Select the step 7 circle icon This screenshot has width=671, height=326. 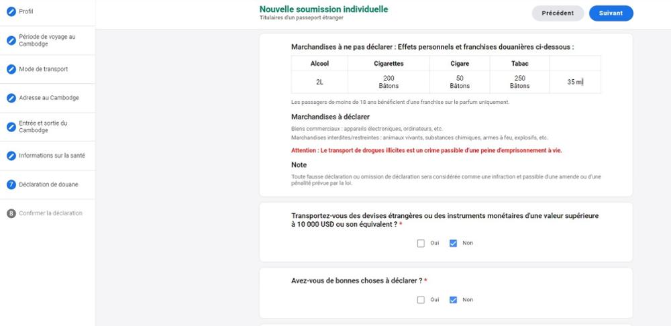coord(11,185)
